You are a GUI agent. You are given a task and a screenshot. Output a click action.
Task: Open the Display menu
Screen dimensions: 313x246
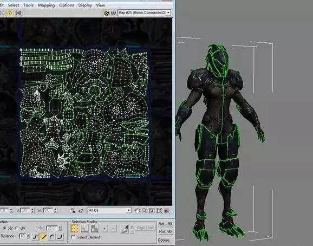point(85,5)
